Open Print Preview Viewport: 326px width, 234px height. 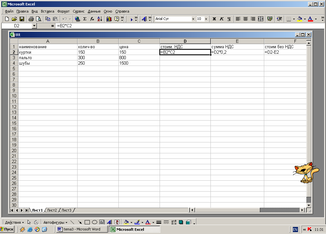tap(39, 19)
